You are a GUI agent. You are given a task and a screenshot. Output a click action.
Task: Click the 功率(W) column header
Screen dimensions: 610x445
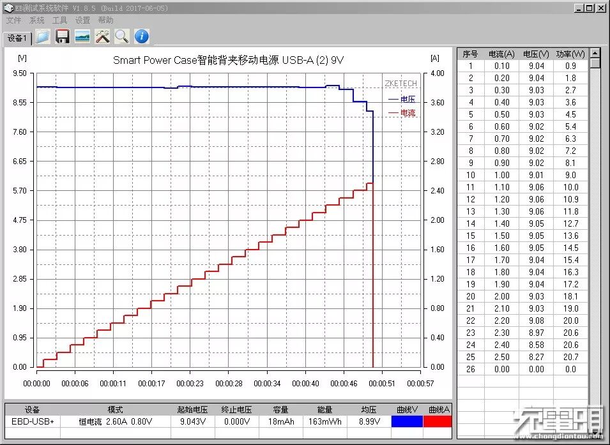click(x=570, y=54)
